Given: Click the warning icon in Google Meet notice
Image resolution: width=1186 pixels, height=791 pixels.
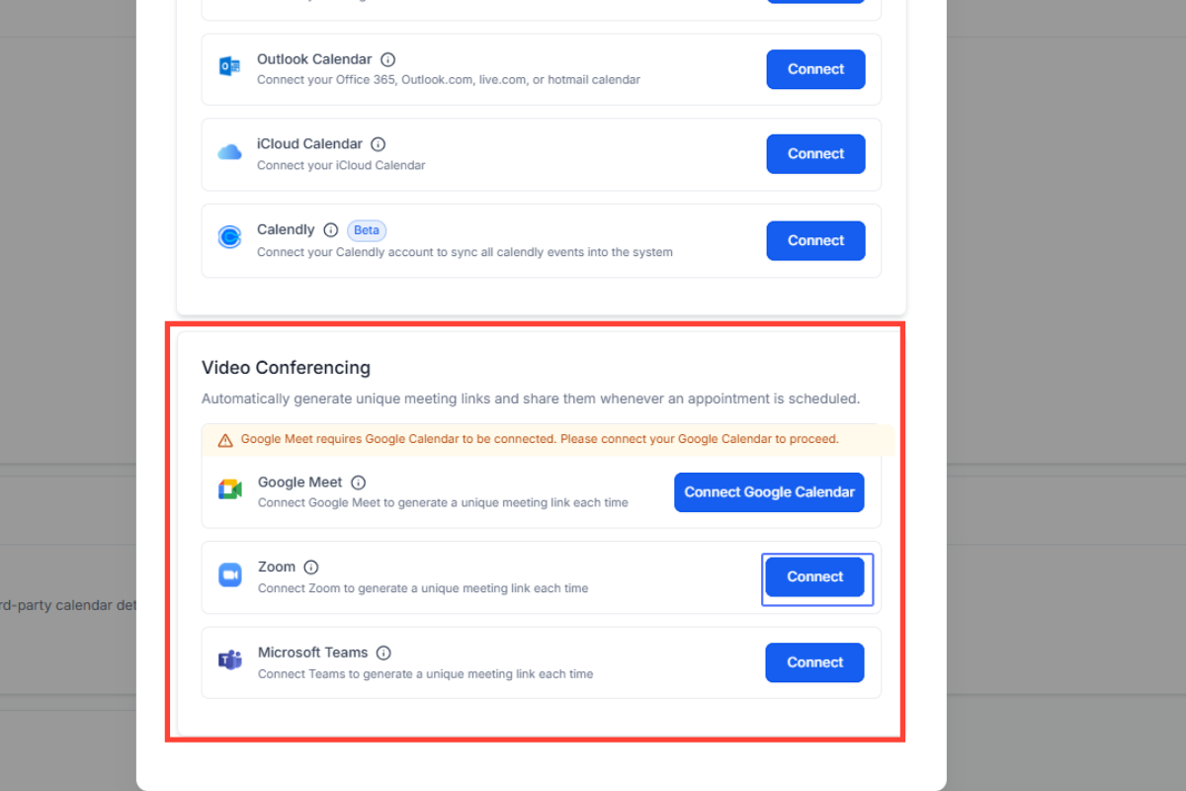Looking at the screenshot, I should 225,440.
